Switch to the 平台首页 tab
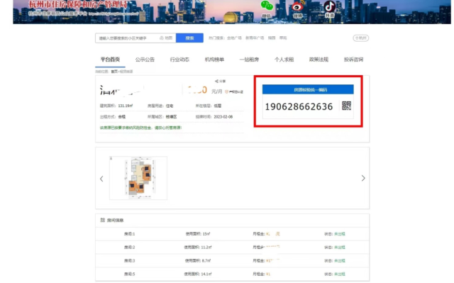454x283 pixels. (110, 60)
